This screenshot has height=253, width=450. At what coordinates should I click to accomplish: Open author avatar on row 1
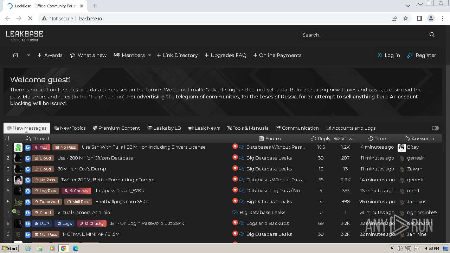point(18,147)
